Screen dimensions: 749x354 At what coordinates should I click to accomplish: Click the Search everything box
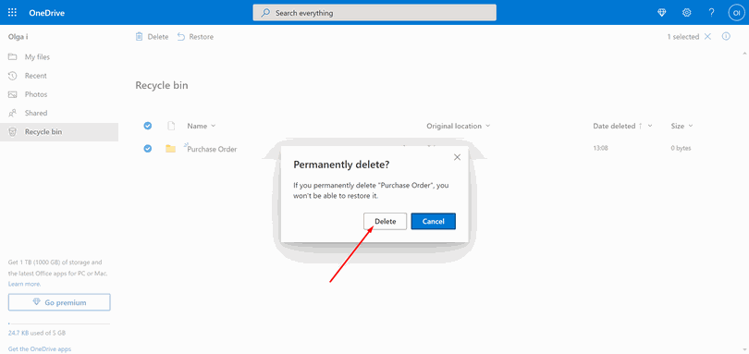tap(374, 13)
